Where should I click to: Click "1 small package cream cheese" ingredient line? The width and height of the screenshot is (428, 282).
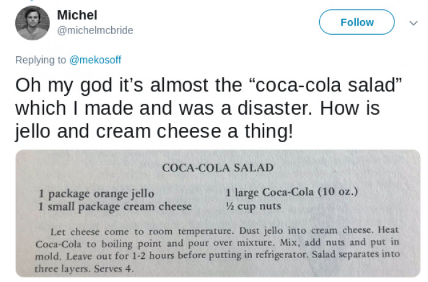click(115, 206)
